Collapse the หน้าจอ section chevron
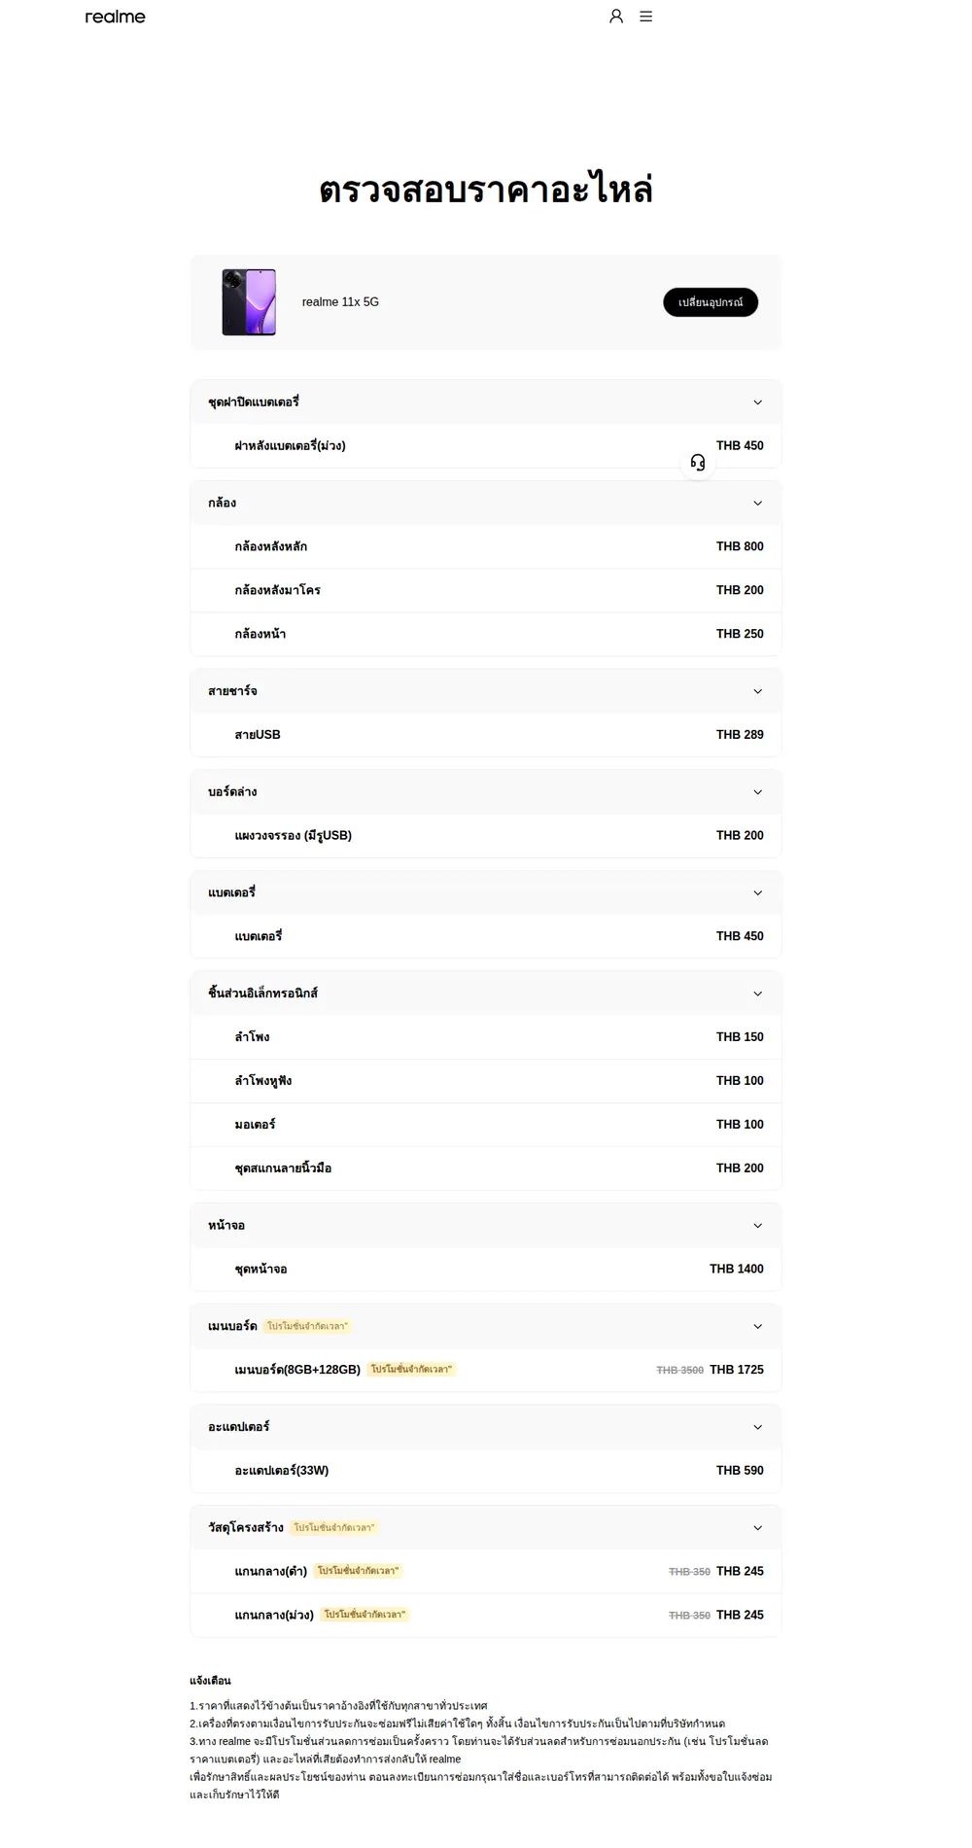 click(x=758, y=1226)
